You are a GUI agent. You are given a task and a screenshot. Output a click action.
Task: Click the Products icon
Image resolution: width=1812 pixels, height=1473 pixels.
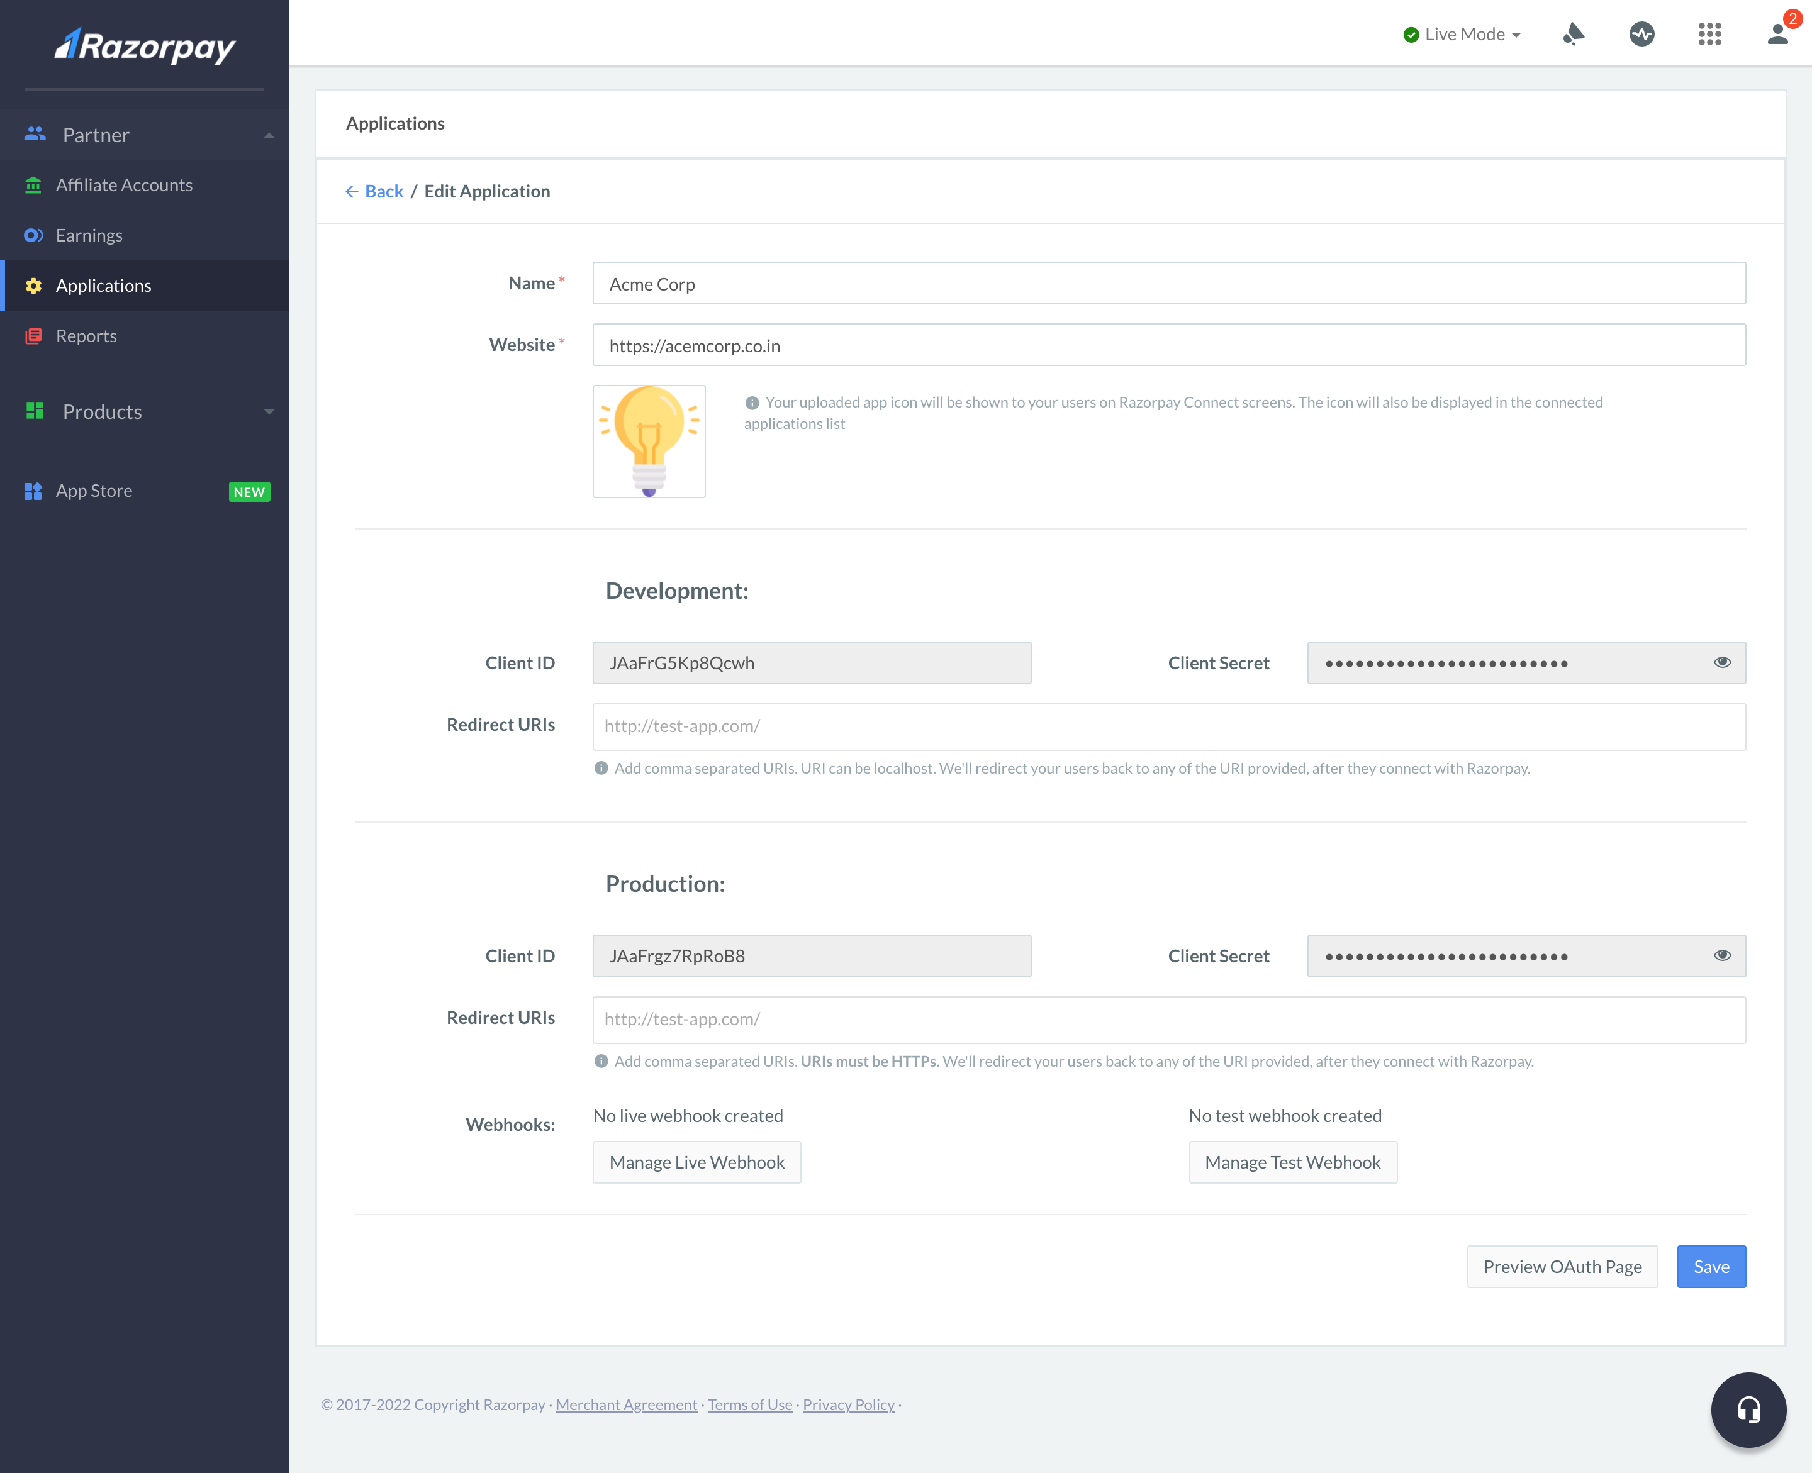(x=35, y=410)
